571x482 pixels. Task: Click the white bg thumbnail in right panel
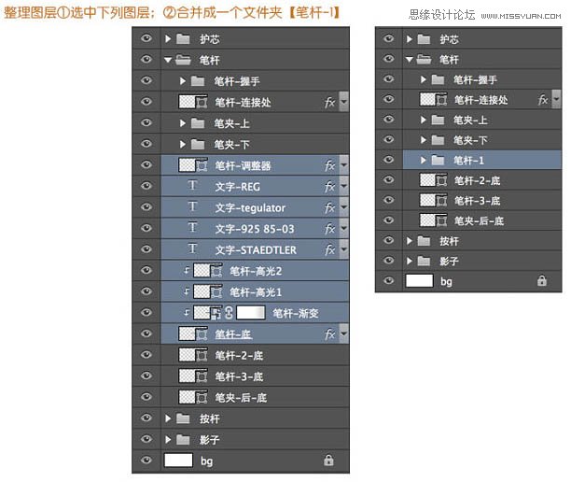(x=420, y=281)
